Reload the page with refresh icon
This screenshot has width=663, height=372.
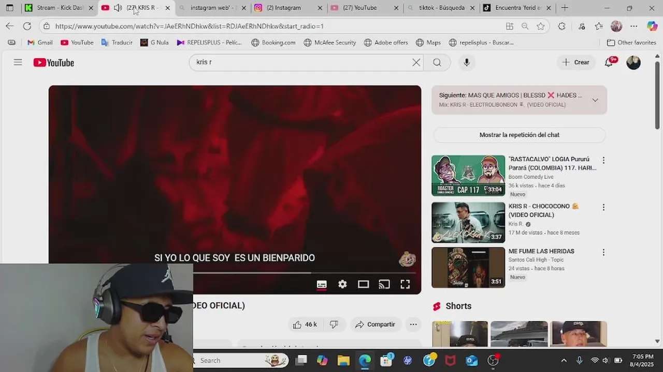coord(27,26)
